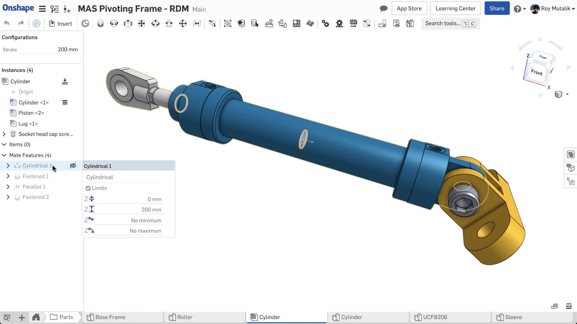Select the Slider mate tool

coord(128,23)
